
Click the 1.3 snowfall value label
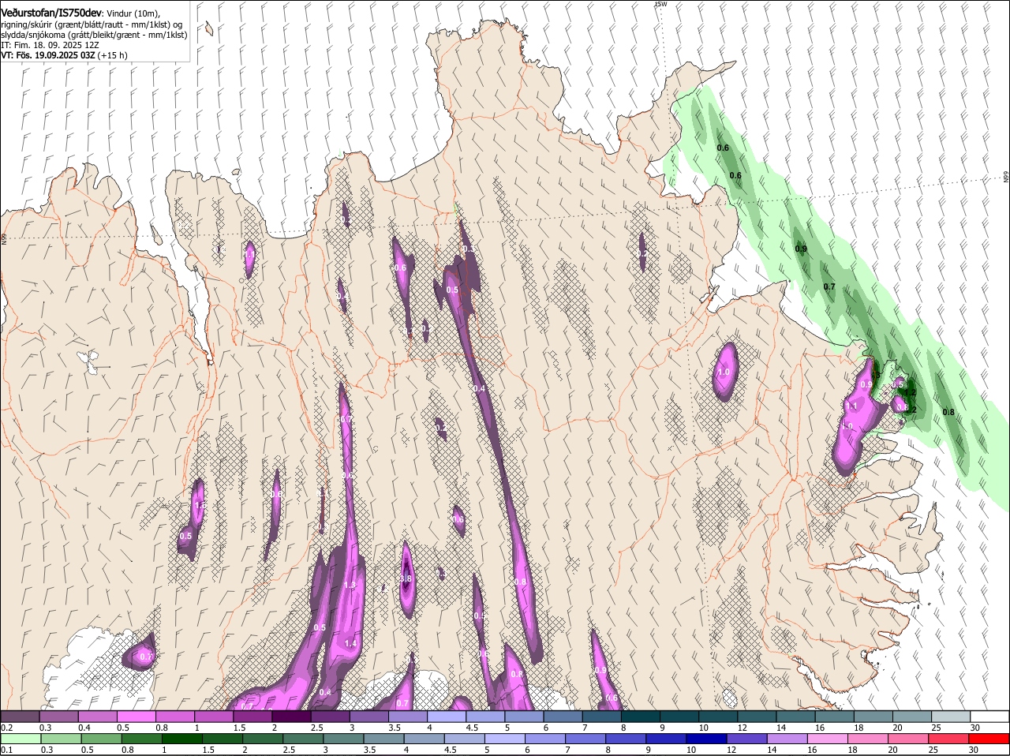coord(350,585)
